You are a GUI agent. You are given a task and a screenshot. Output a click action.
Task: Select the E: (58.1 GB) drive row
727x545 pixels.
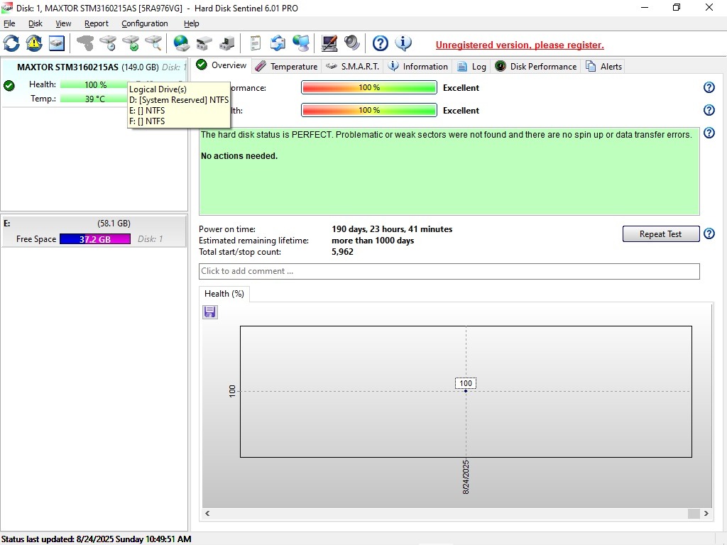pyautogui.click(x=94, y=231)
